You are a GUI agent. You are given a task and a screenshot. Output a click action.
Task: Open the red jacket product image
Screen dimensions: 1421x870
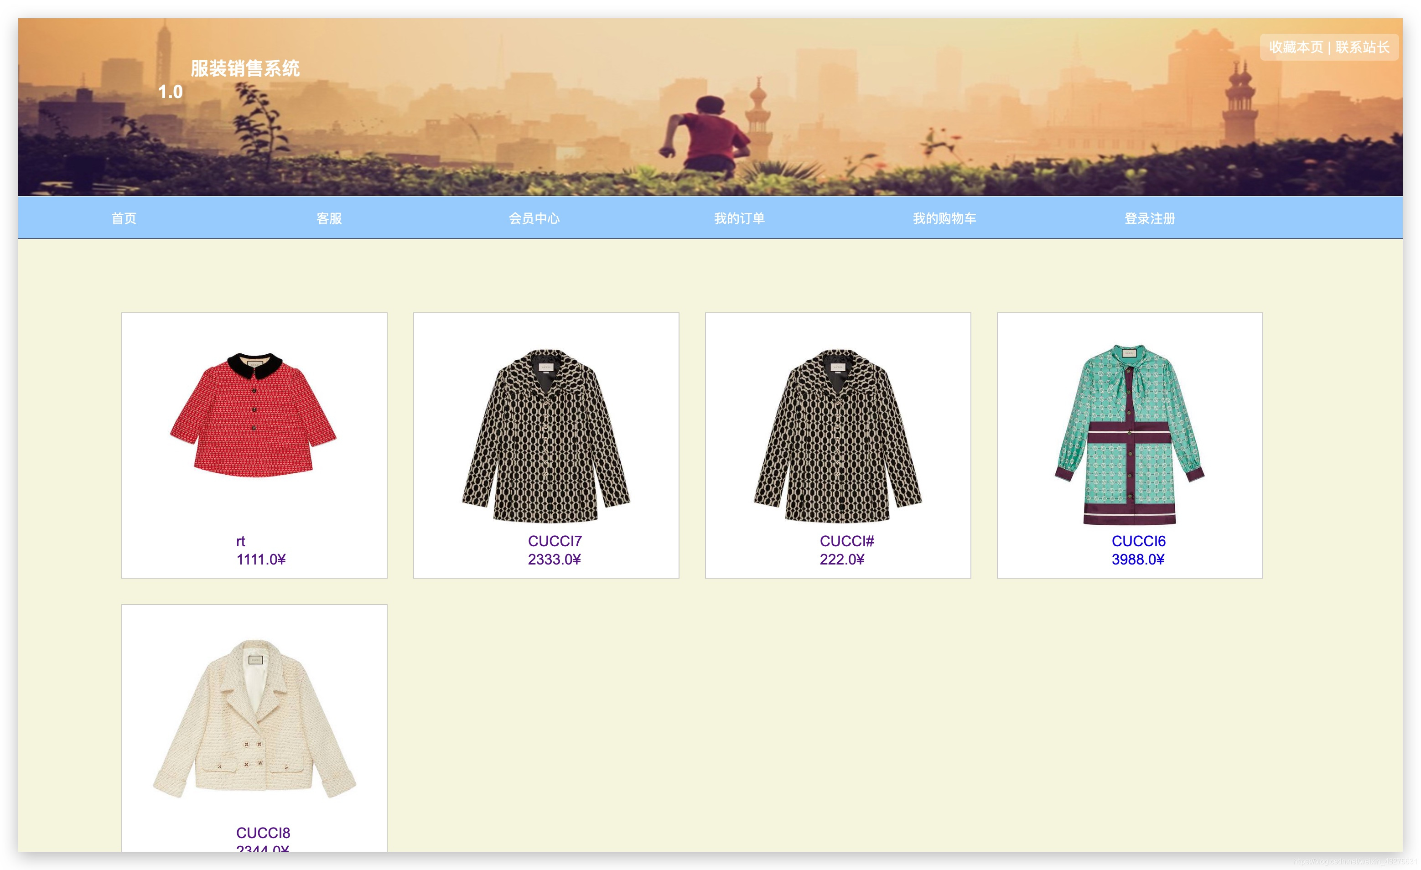pyautogui.click(x=254, y=415)
